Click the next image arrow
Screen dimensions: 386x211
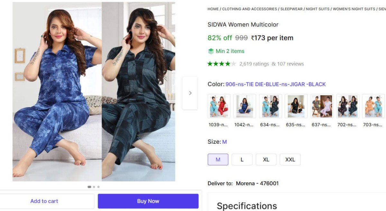tap(190, 93)
